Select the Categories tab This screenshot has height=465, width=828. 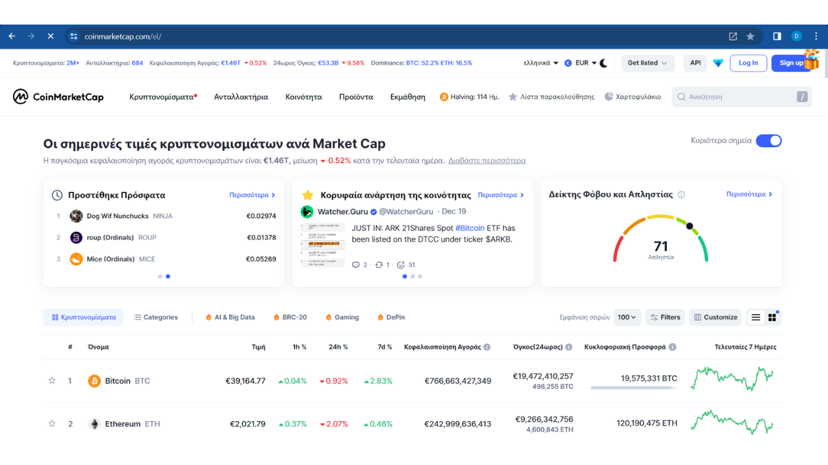click(x=155, y=317)
